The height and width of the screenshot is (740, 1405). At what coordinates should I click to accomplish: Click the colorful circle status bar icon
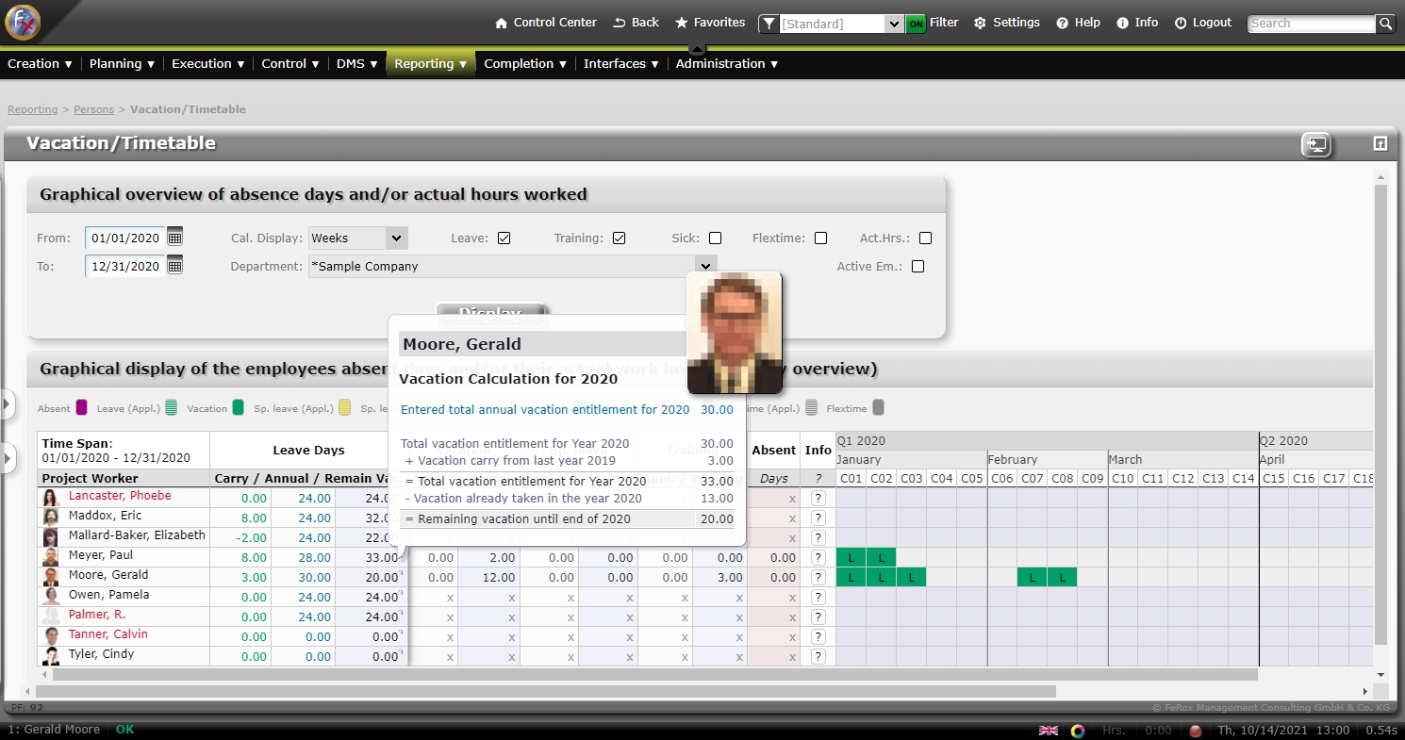[1078, 731]
